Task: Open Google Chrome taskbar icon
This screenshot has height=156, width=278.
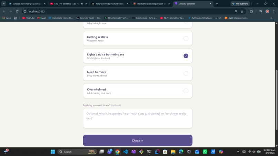Action: tap(117, 152)
